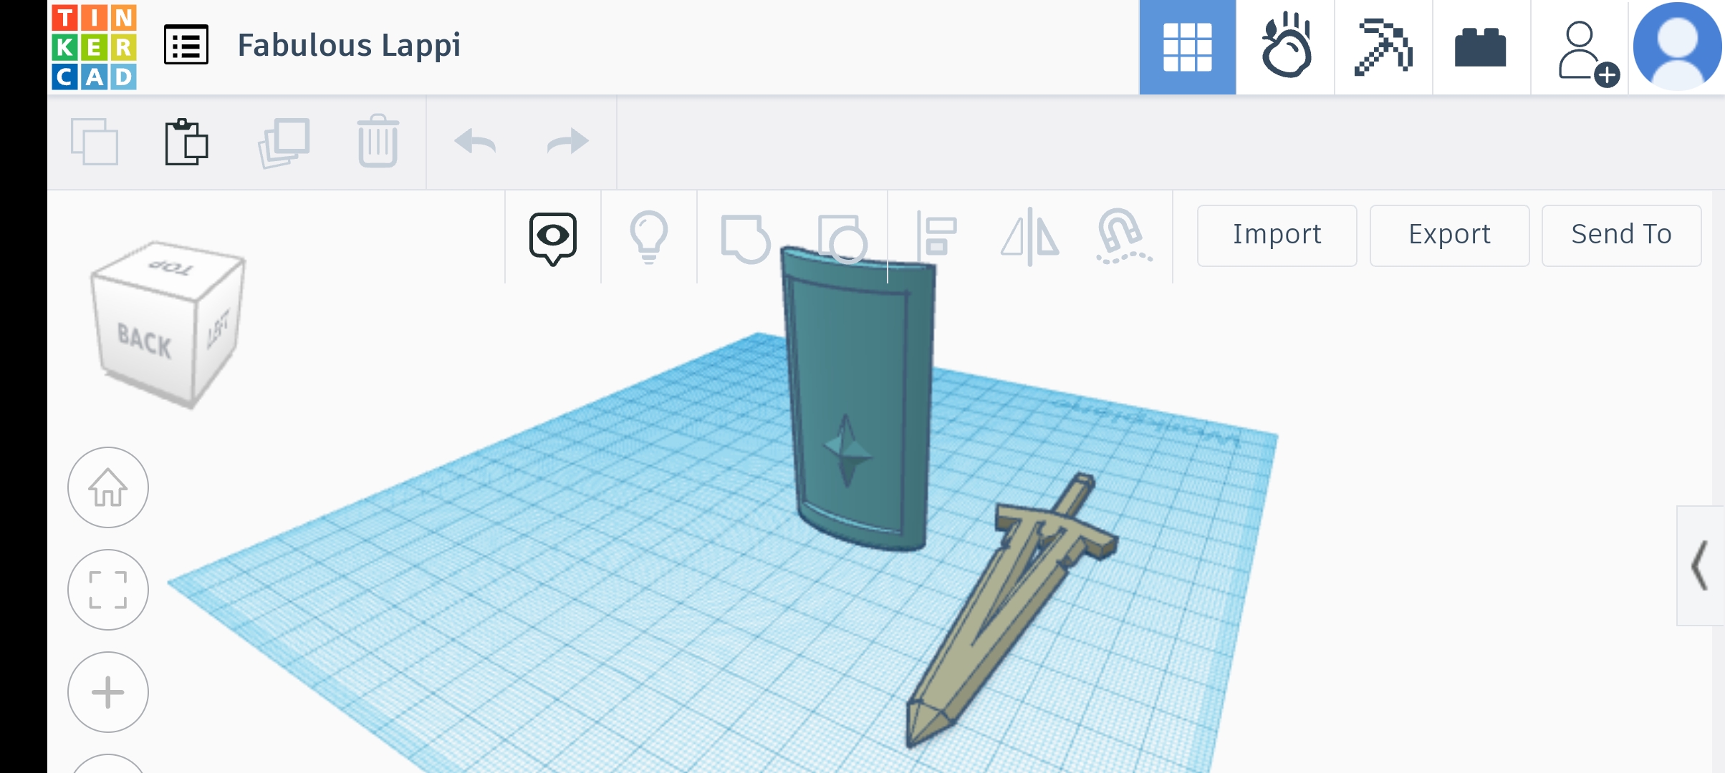Delete the selected shape
The height and width of the screenshot is (773, 1725).
(378, 141)
